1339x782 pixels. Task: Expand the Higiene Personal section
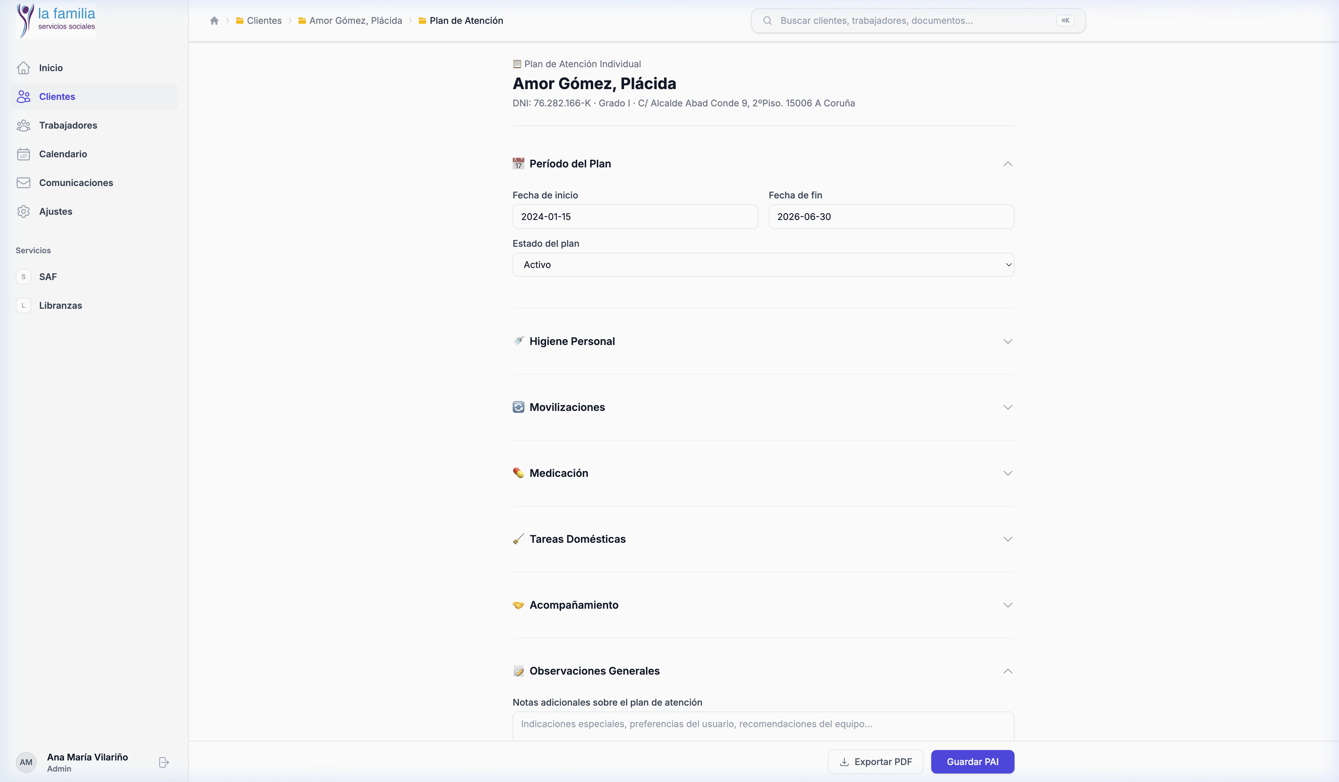(1007, 341)
